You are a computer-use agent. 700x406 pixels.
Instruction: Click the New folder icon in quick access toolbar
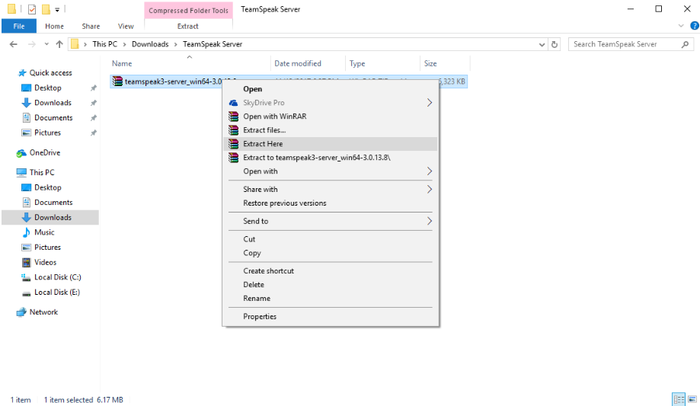(46, 9)
